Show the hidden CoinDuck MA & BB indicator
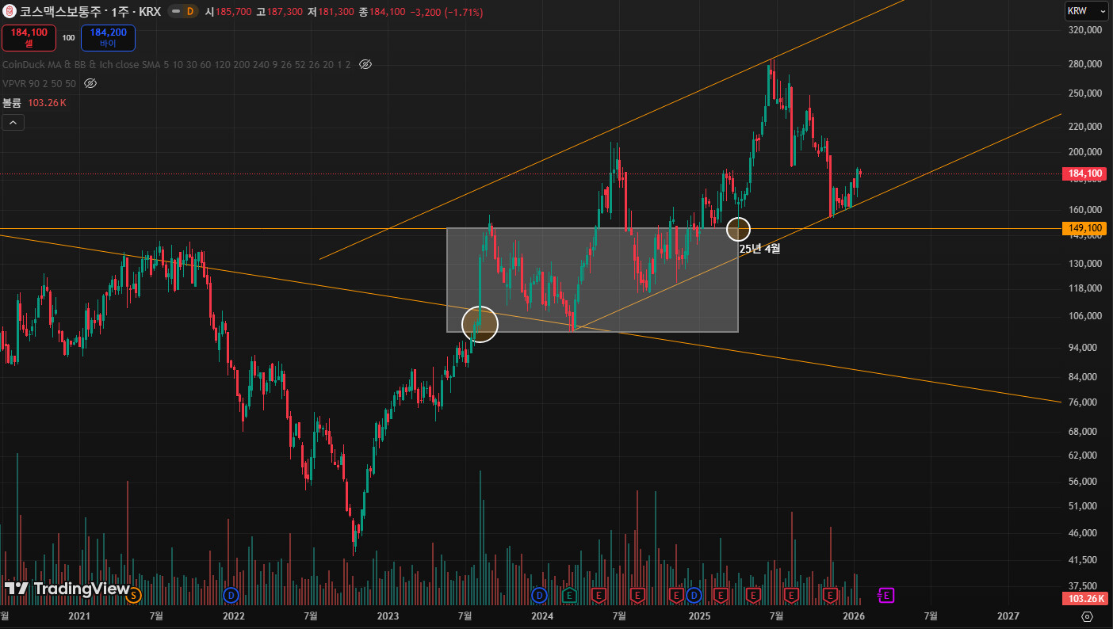The image size is (1113, 629). [365, 64]
